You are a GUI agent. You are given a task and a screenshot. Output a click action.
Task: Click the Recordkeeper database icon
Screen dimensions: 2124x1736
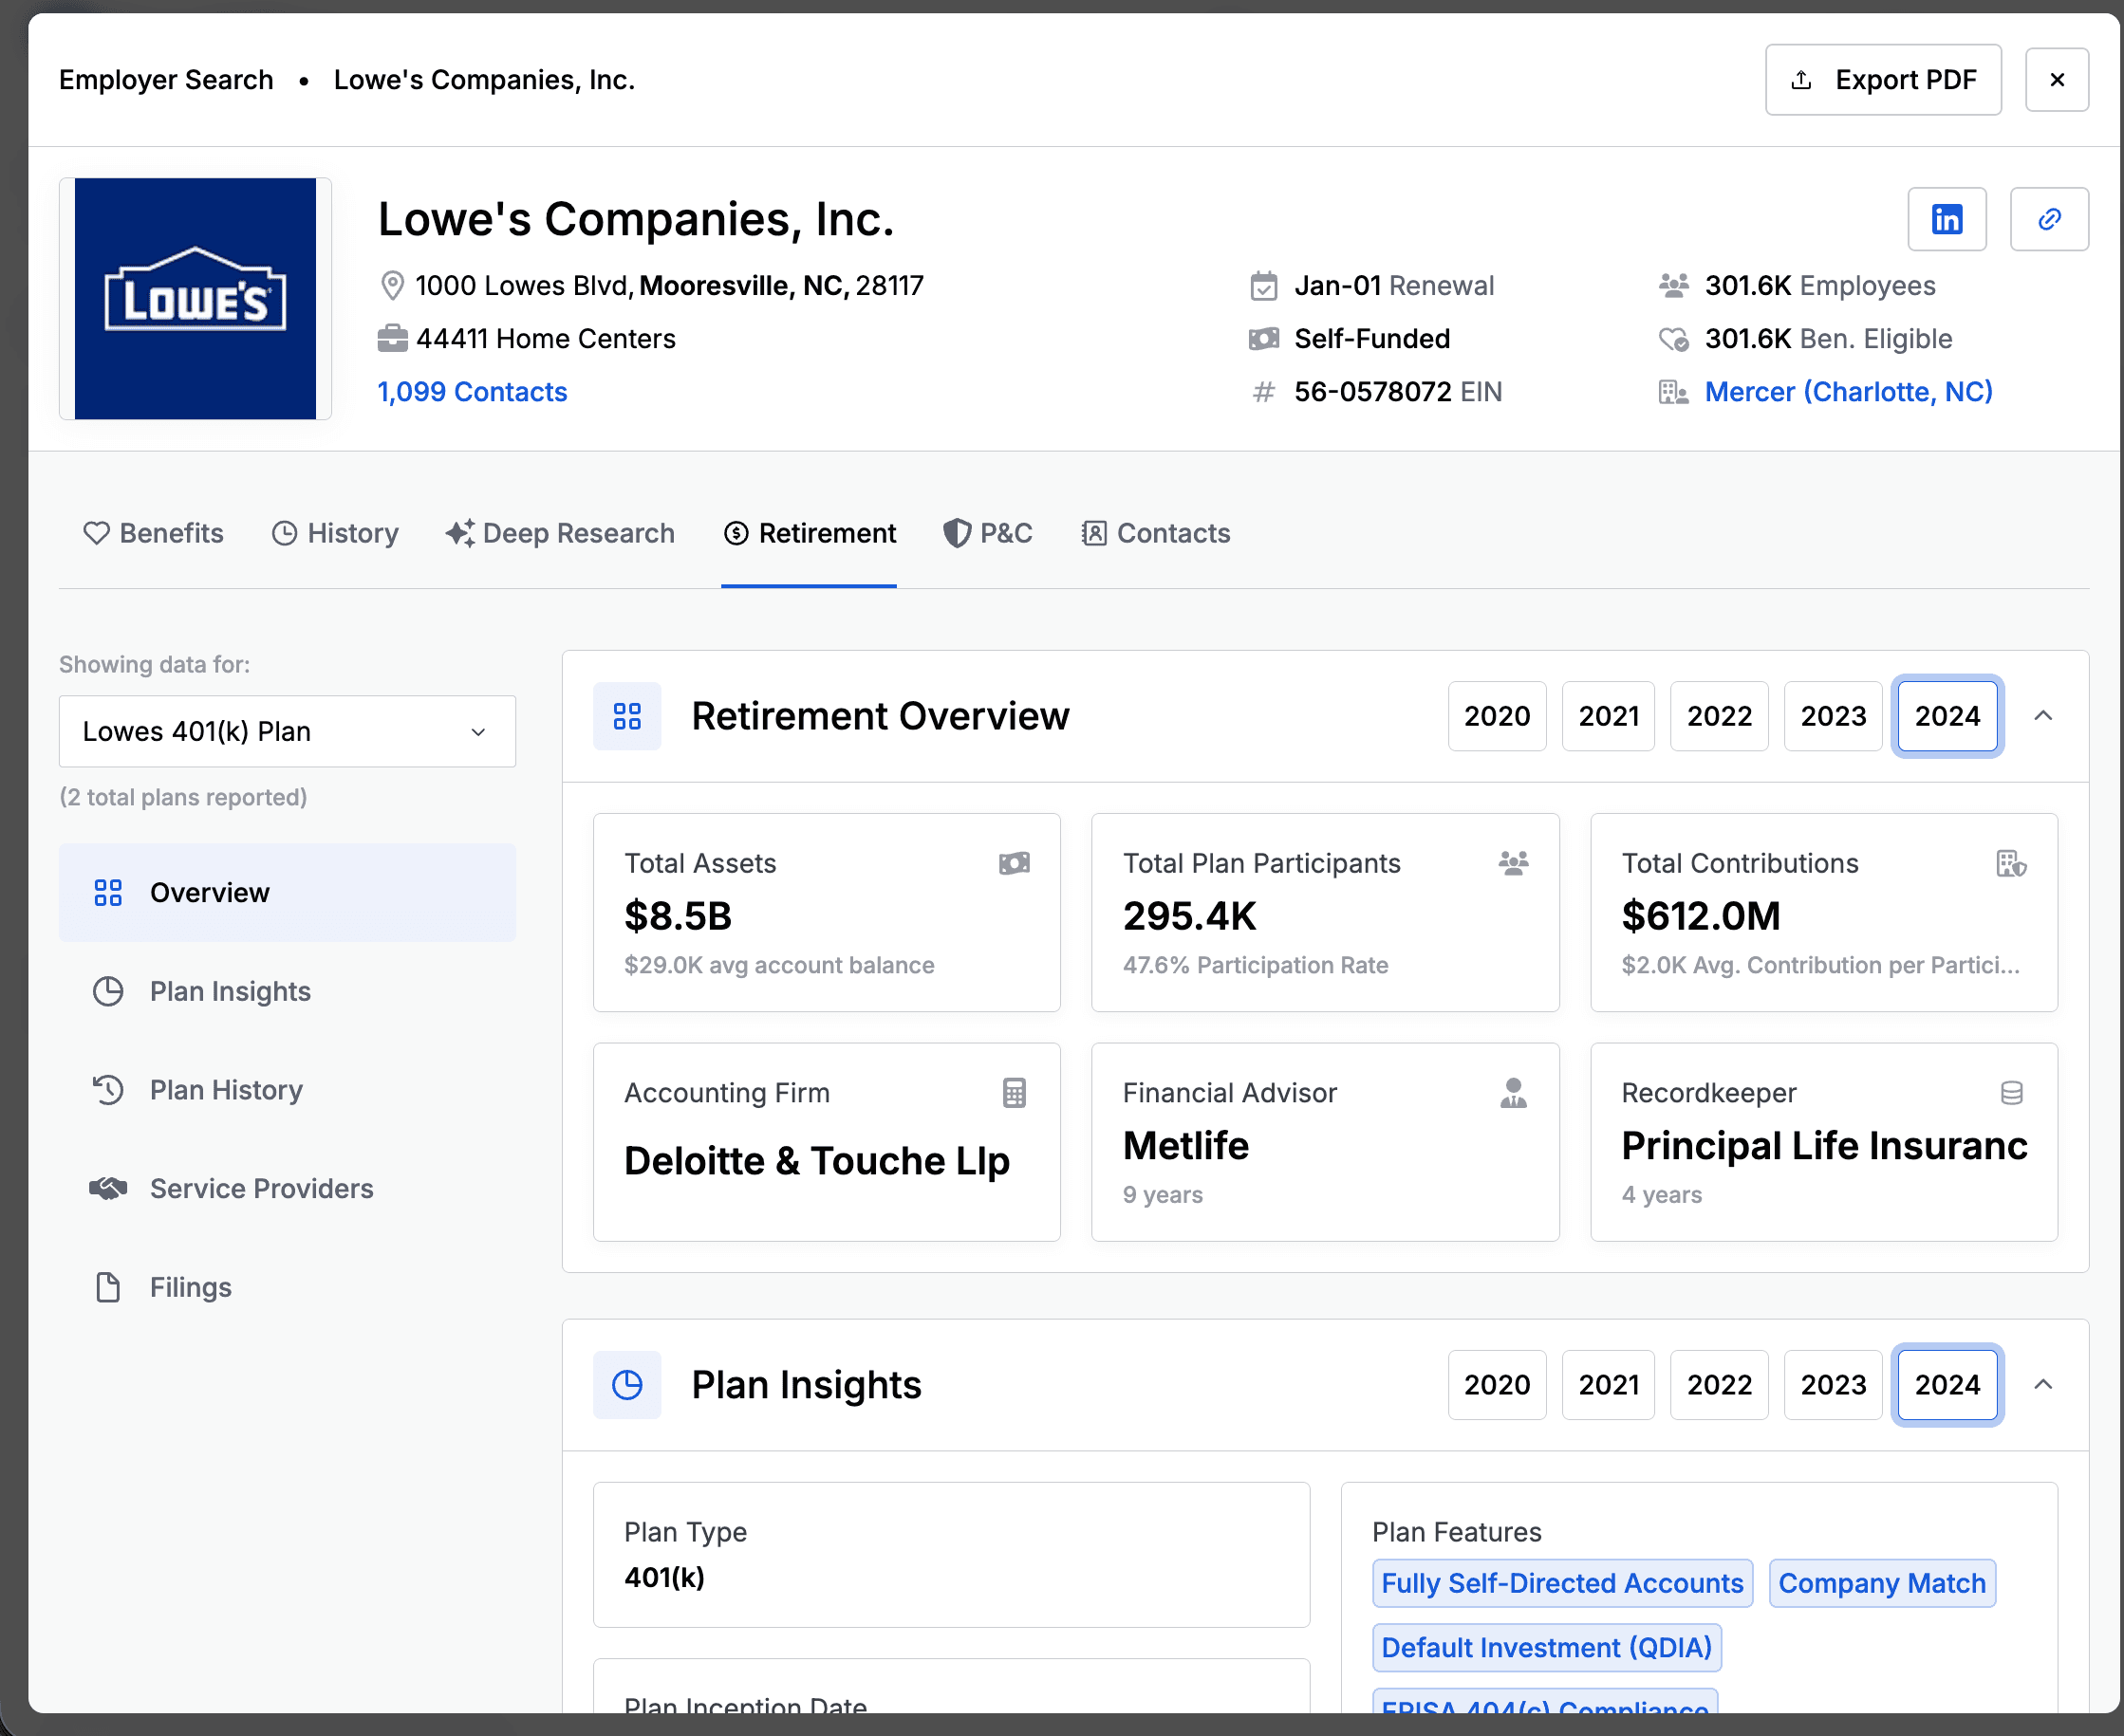pos(2011,1093)
